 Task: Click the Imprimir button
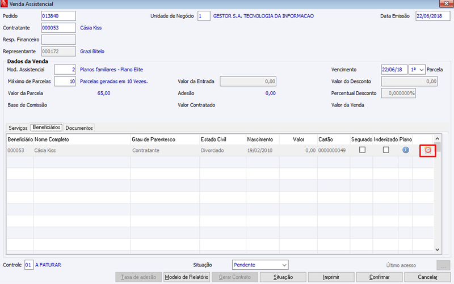point(331,277)
